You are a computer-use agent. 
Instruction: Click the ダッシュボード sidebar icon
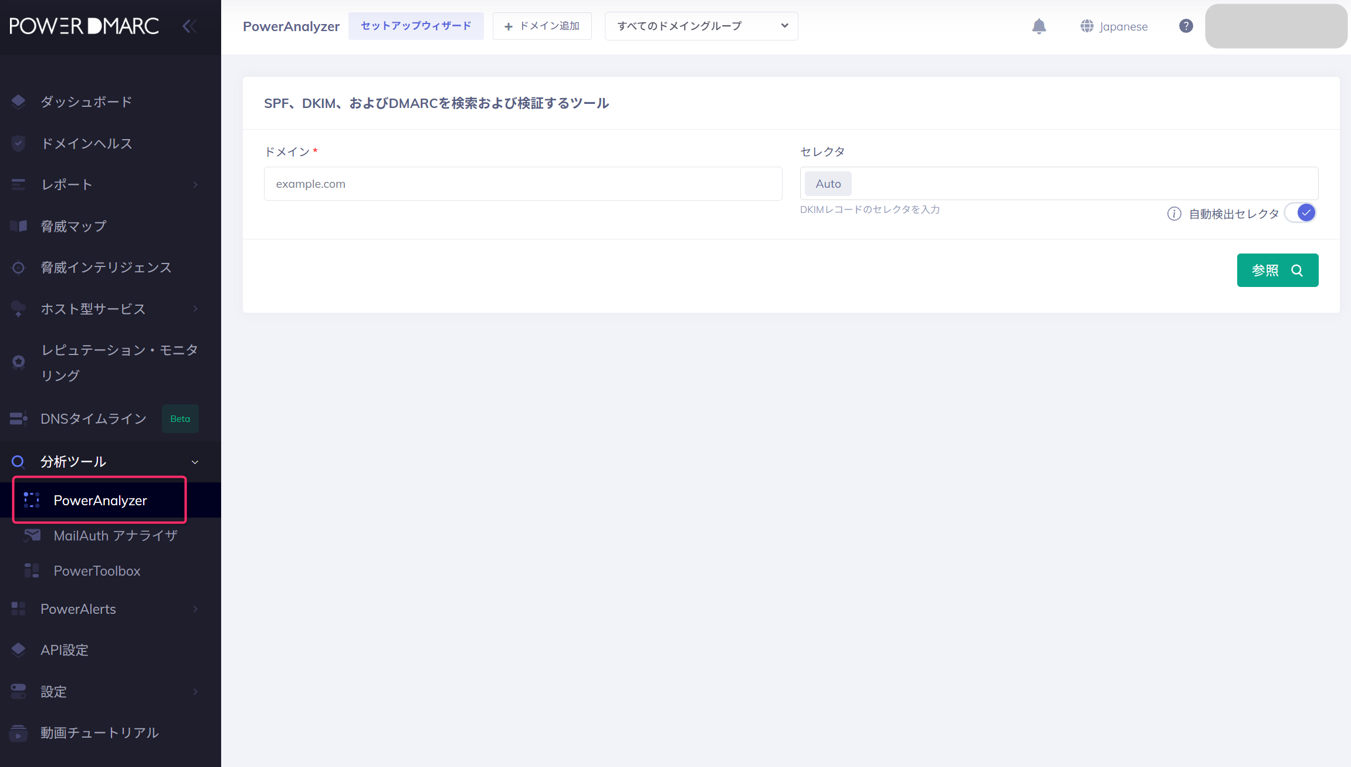[x=18, y=102]
